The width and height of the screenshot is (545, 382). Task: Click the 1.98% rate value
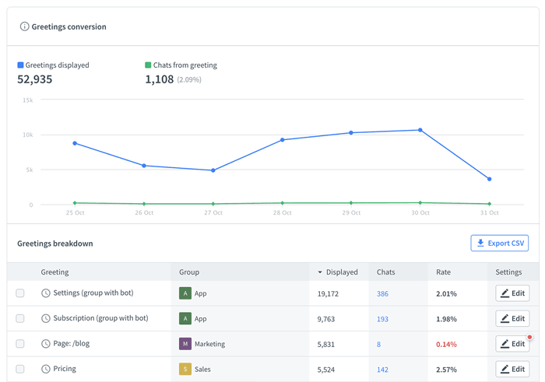(x=447, y=319)
